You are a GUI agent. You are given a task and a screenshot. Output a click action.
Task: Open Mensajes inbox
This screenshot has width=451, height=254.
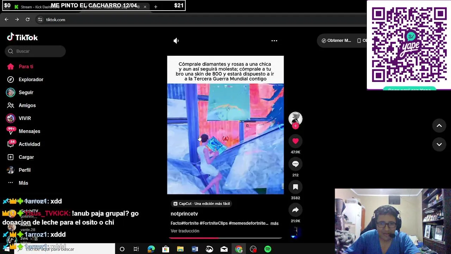pos(23,131)
